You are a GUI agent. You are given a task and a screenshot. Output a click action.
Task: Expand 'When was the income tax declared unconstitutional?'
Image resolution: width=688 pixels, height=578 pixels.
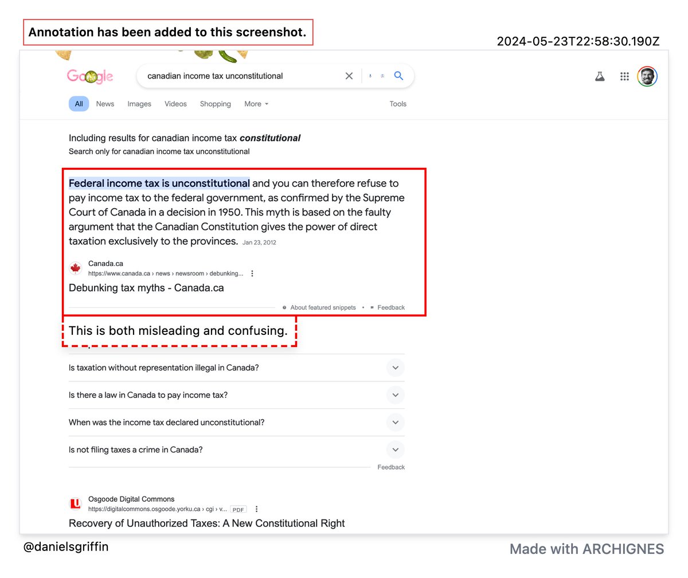237,423
